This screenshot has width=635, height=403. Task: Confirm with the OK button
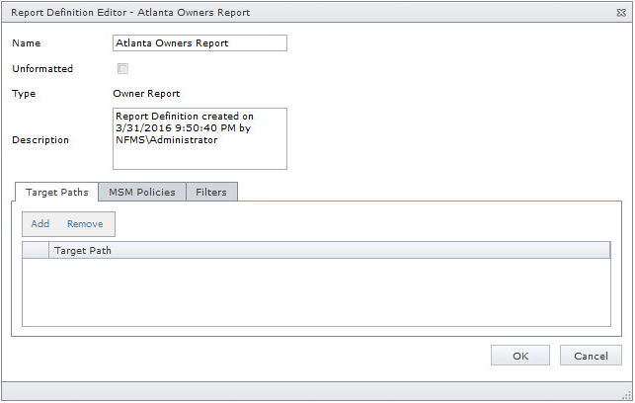pos(519,356)
